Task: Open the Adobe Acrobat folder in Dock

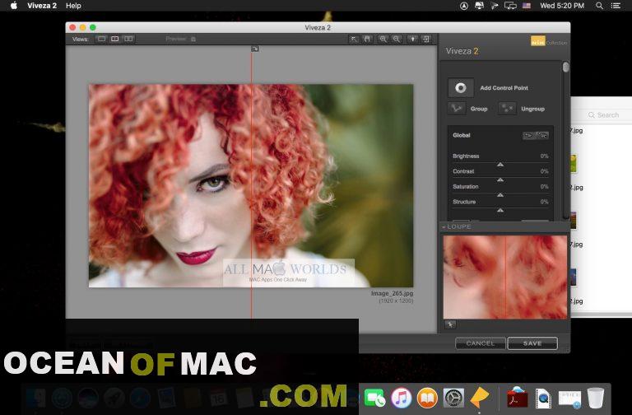Action: tap(517, 398)
